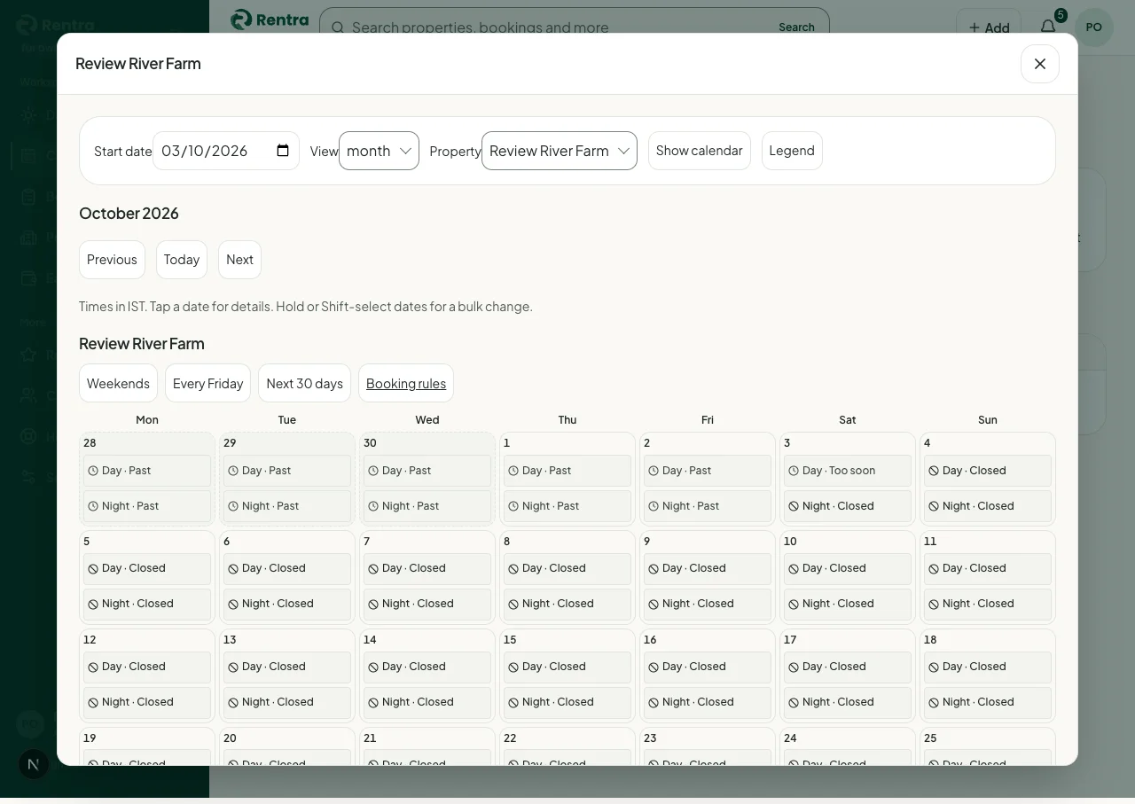
Task: Select the Next 30 days quick filter
Action: (x=304, y=383)
